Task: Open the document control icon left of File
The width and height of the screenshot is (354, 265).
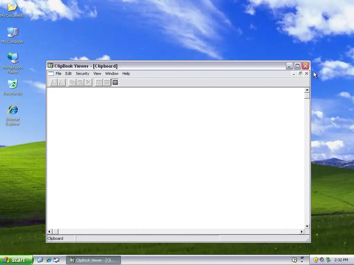Action: coord(51,74)
